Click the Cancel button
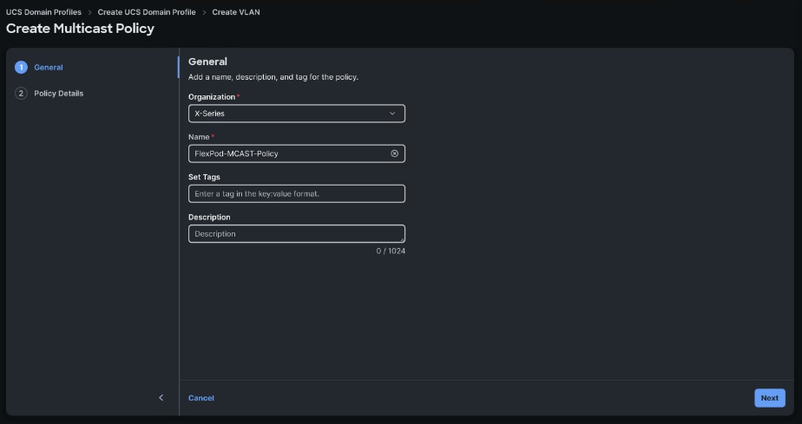The height and width of the screenshot is (424, 802). point(201,398)
